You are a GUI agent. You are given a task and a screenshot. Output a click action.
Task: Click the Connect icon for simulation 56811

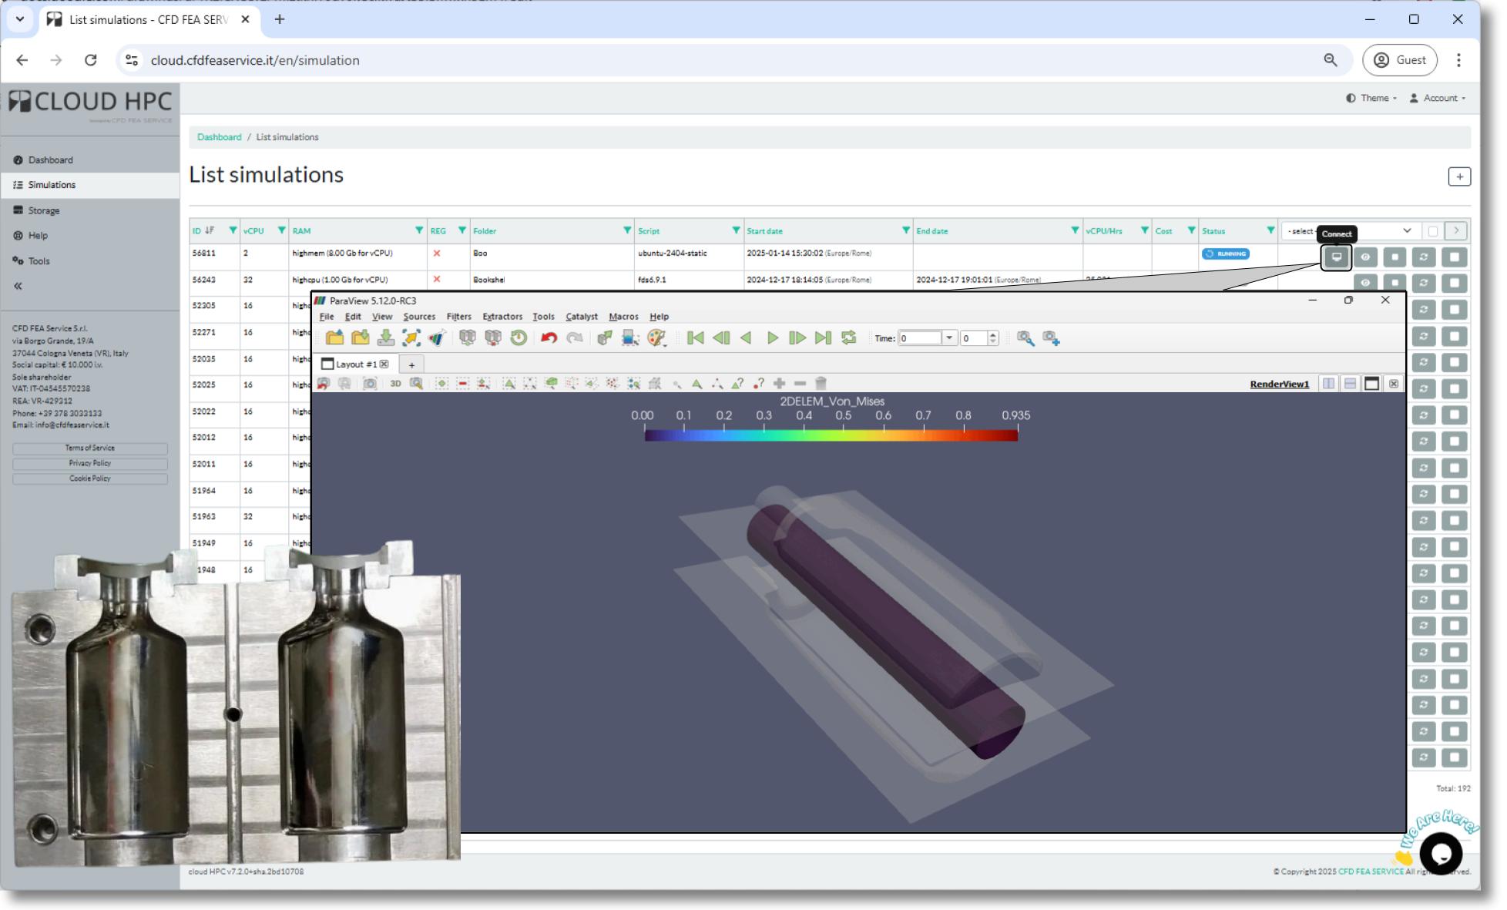coord(1336,257)
